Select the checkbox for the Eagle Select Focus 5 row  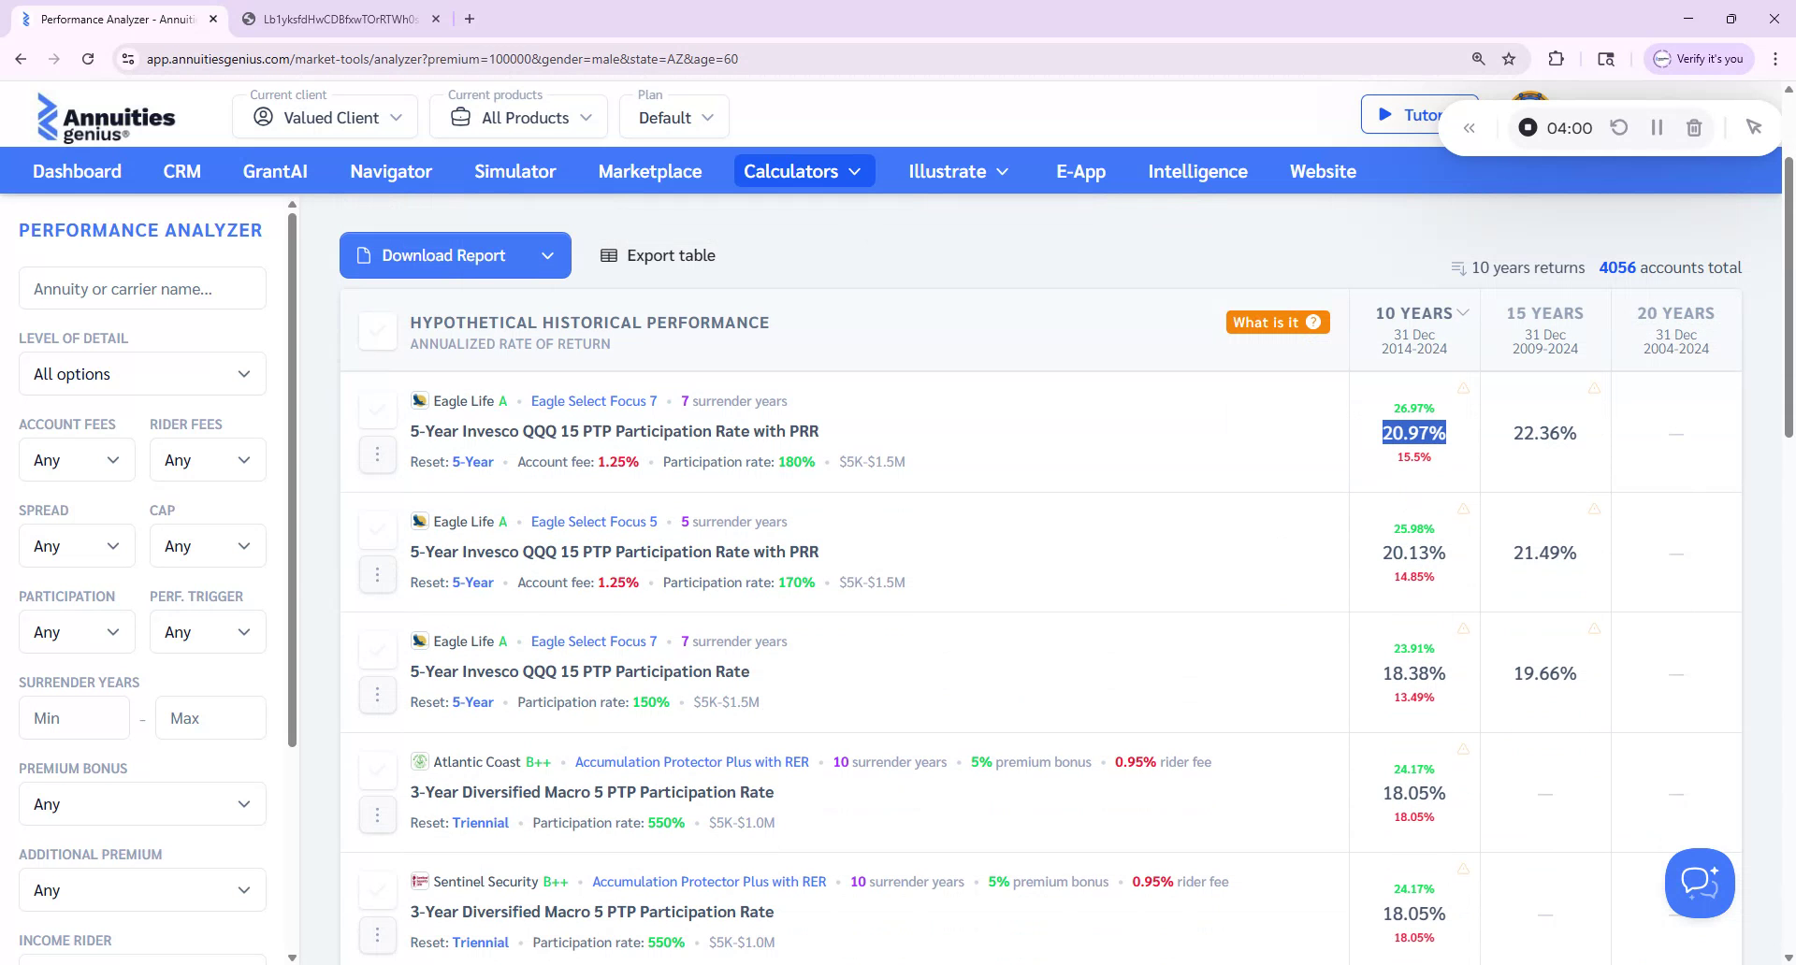pos(378,529)
